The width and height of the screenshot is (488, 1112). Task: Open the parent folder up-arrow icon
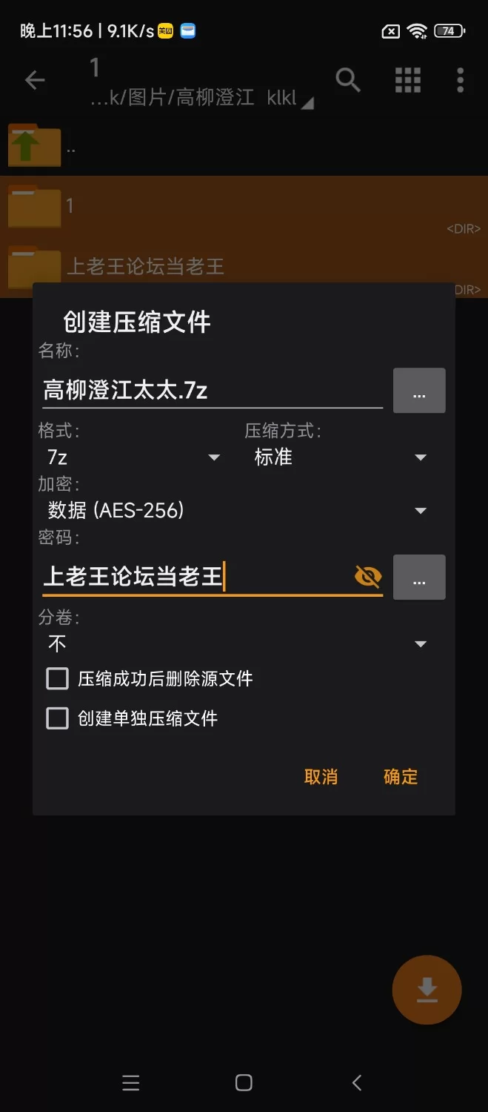point(34,145)
